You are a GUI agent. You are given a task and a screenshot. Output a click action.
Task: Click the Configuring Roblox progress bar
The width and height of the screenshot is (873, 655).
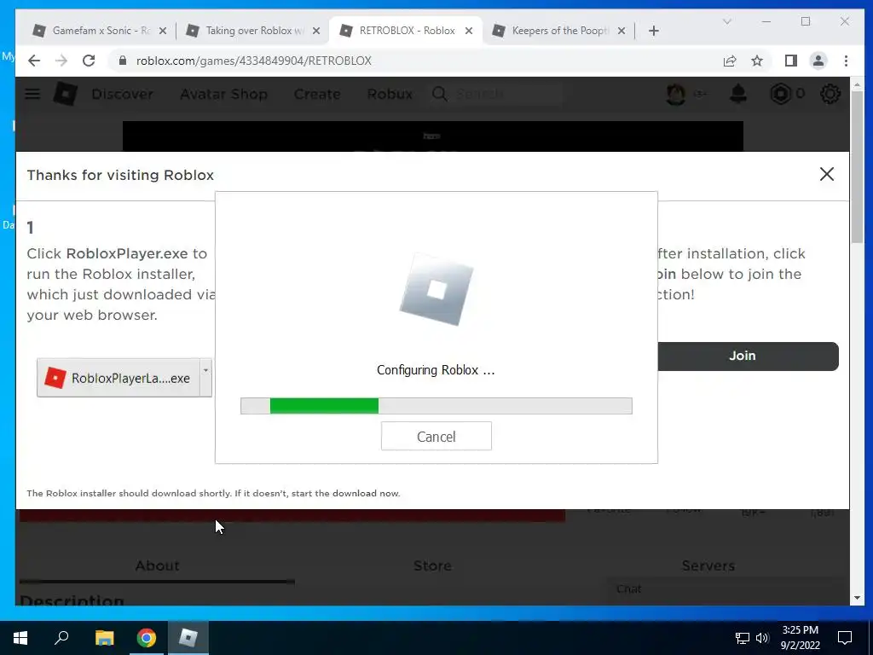click(436, 406)
